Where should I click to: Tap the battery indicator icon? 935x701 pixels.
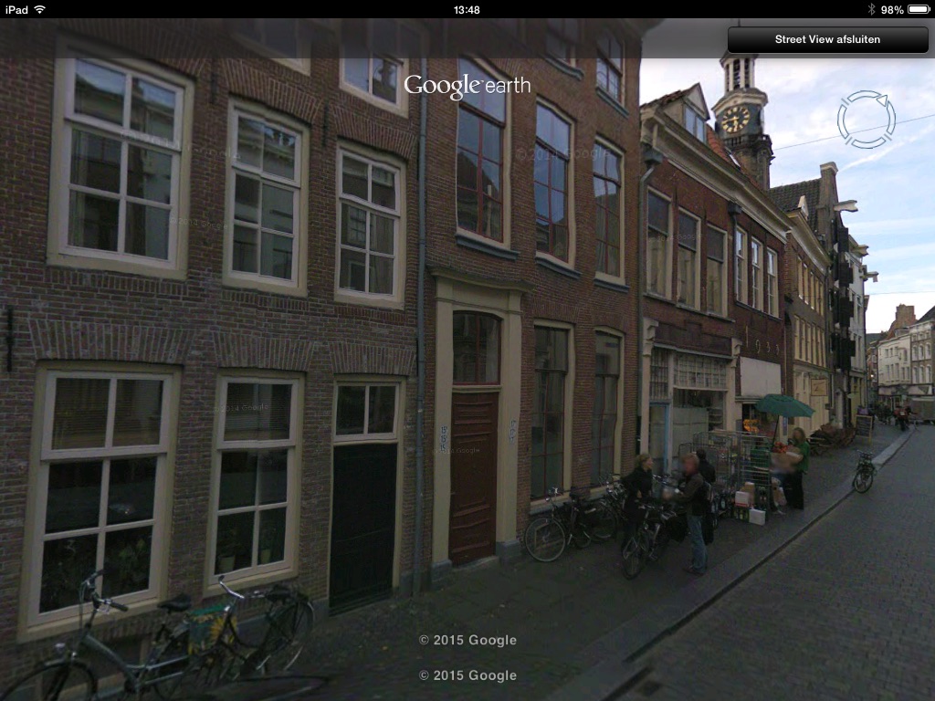pyautogui.click(x=919, y=9)
